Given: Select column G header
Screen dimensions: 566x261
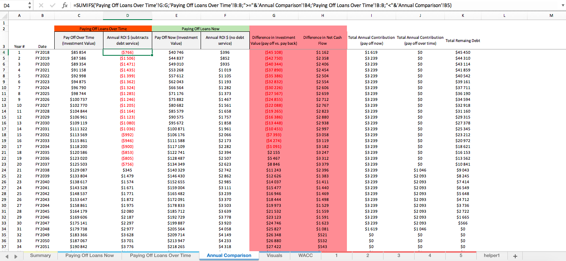Looking at the screenshot, I should [x=274, y=16].
